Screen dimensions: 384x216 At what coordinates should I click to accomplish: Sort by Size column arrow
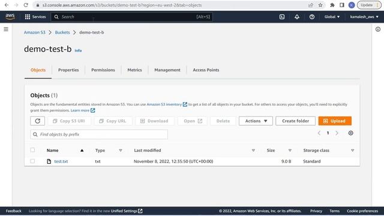pos(290,151)
